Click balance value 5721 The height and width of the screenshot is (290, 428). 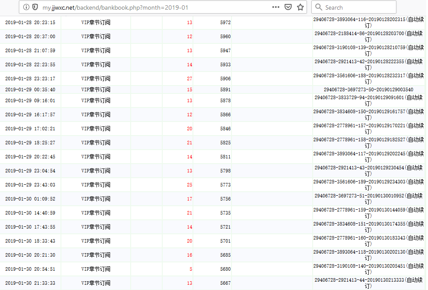225,227
